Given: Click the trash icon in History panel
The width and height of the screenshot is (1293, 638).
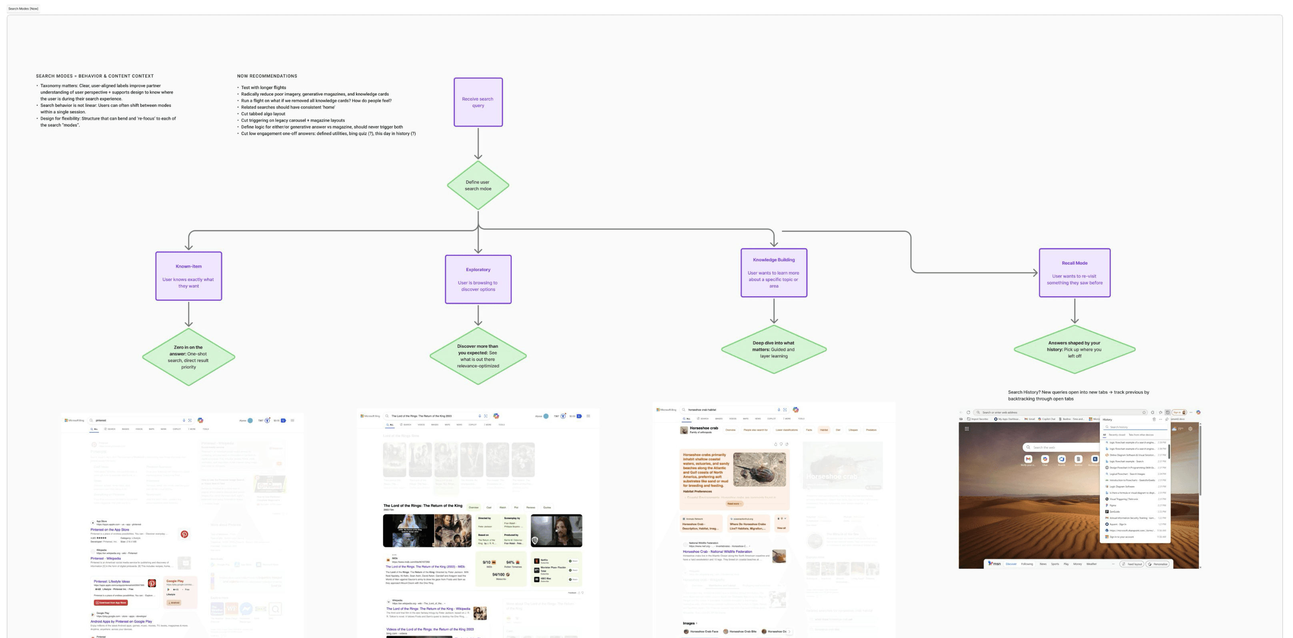Looking at the screenshot, I should click(1154, 419).
